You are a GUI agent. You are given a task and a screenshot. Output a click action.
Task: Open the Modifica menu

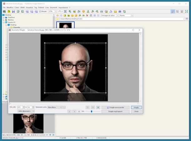10,7
